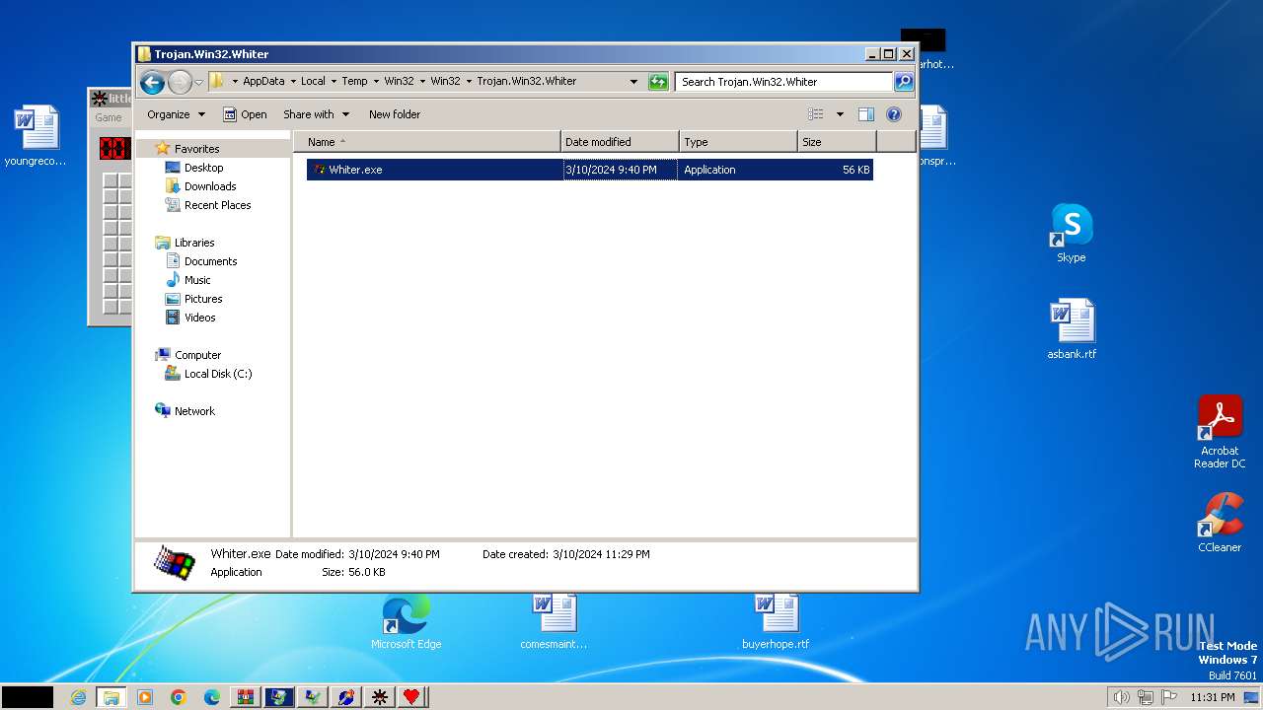Viewport: 1263px width, 710px height.
Task: Click the Whiter.exe icon in details pane
Action: [175, 562]
